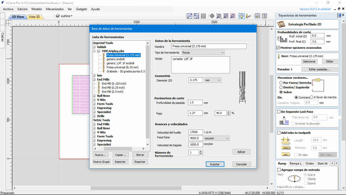This screenshot has height=195, width=346.
Task: Click the layer icon beside outline
Action: pos(58,16)
